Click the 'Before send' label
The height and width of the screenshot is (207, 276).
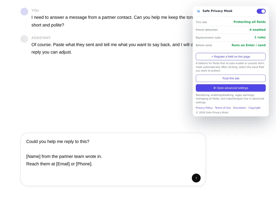coord(204,45)
